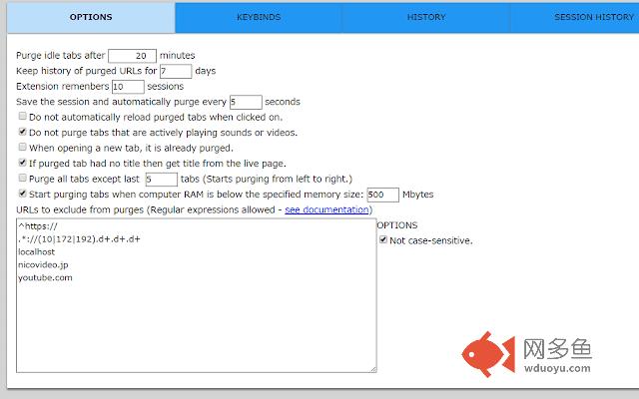Enable purge all tabs except last option
The width and height of the screenshot is (639, 399).
pos(23,178)
